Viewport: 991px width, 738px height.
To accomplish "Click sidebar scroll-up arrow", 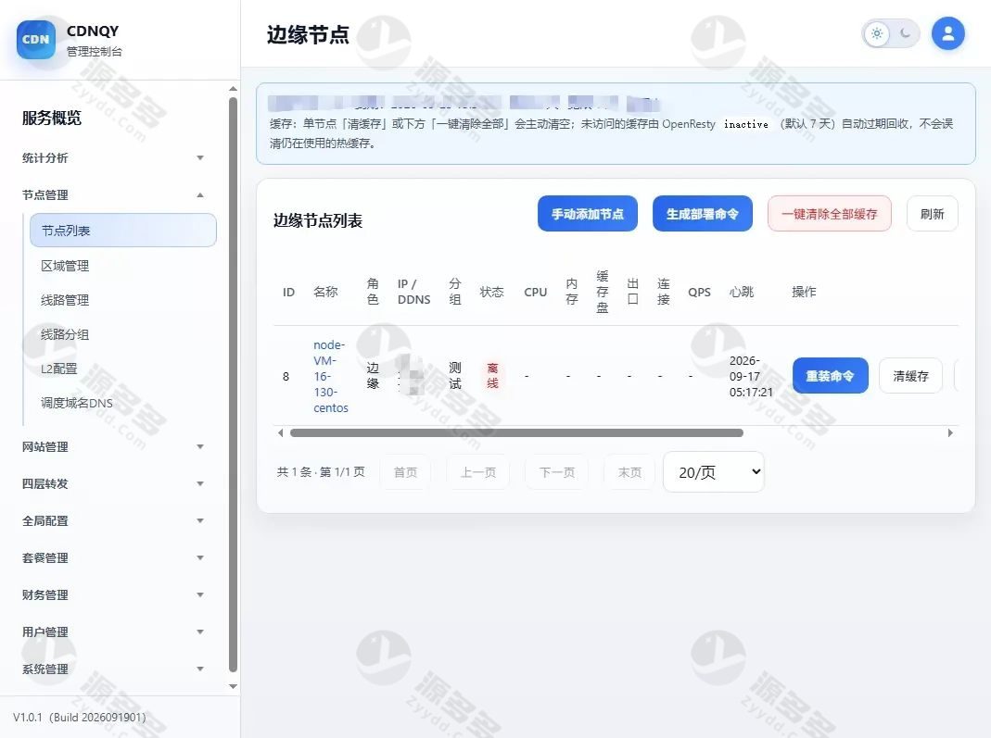I will (x=234, y=89).
